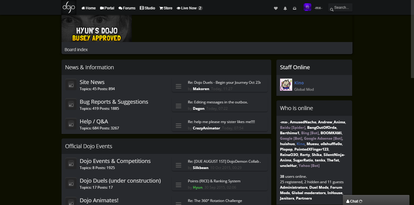
Task: Click the Board index breadcrumb
Action: (76, 50)
